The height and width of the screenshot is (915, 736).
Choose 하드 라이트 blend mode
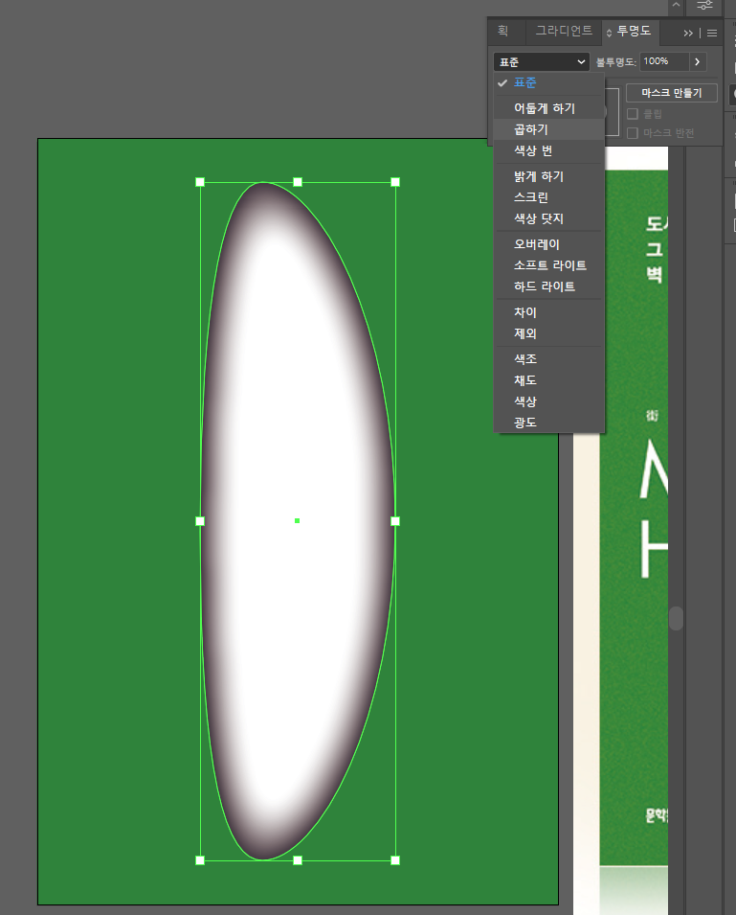pos(548,286)
